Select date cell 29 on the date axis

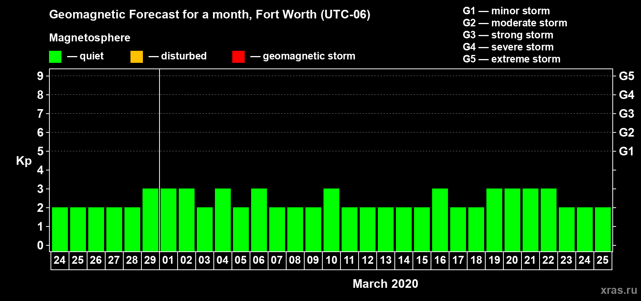coord(150,260)
